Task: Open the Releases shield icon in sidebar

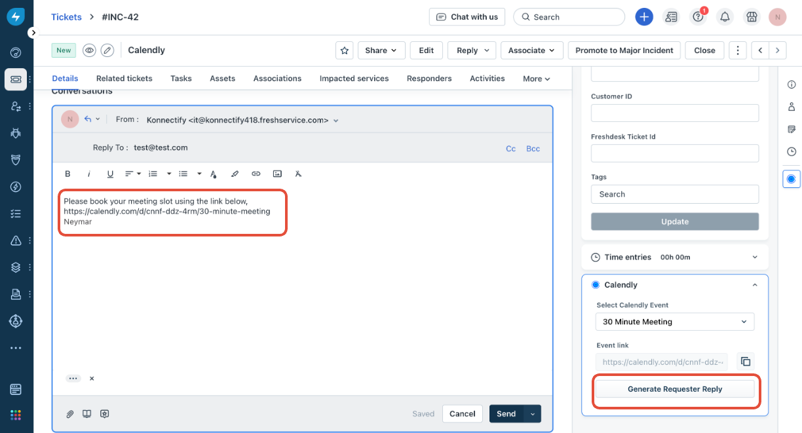Action: pyautogui.click(x=16, y=160)
